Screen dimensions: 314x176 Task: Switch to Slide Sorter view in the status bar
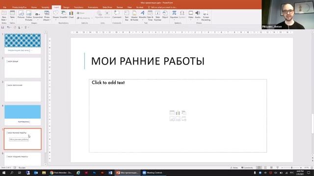point(265,168)
